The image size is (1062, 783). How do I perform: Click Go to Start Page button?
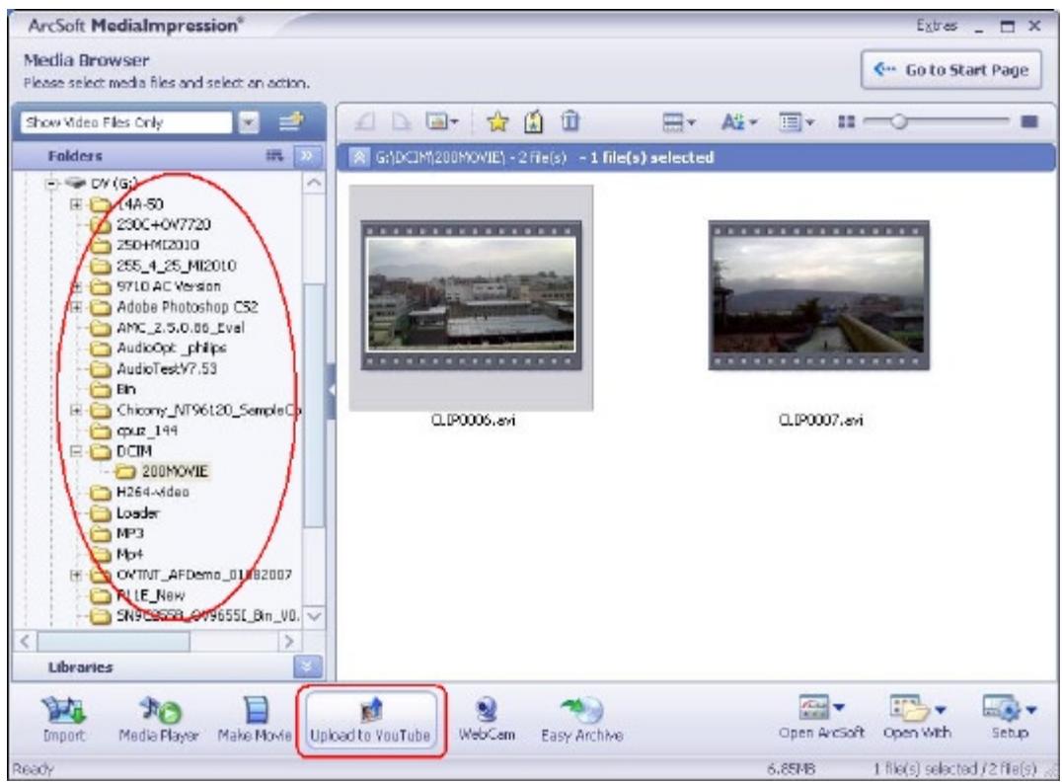click(951, 70)
